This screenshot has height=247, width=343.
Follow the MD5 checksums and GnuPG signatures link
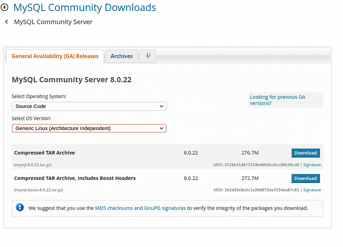click(140, 208)
